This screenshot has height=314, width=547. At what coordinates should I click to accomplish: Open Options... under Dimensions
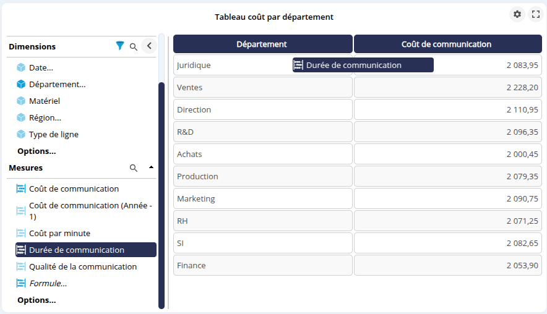click(x=37, y=151)
